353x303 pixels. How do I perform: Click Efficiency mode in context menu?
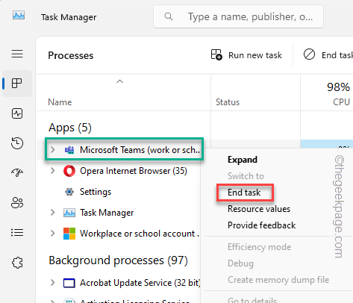coord(260,247)
